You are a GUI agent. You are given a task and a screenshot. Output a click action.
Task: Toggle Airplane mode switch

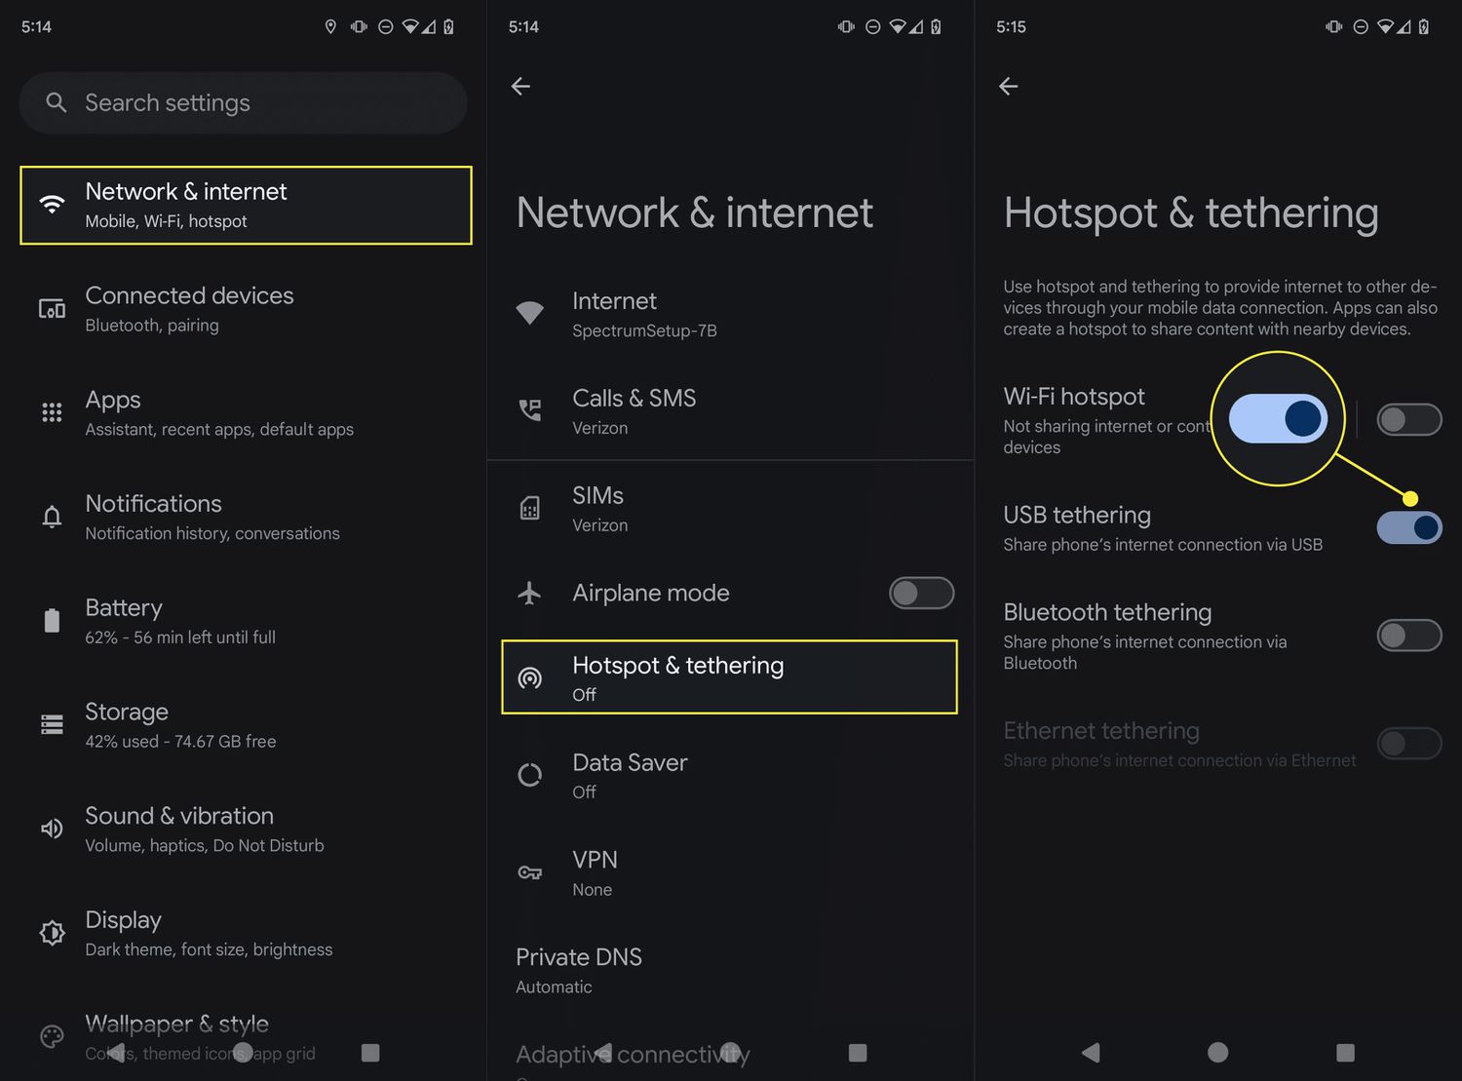[x=921, y=593]
